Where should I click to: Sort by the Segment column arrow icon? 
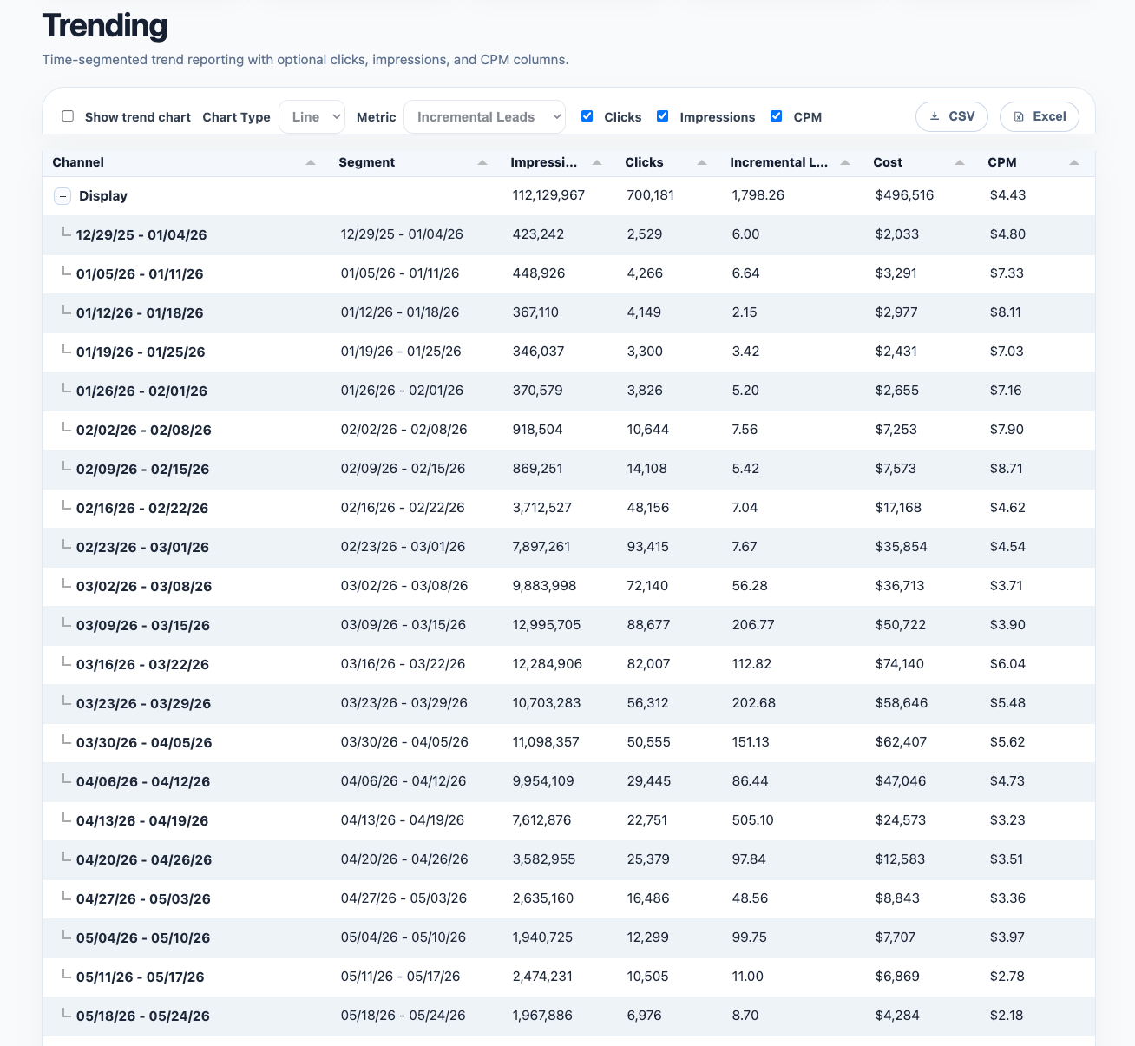[482, 162]
